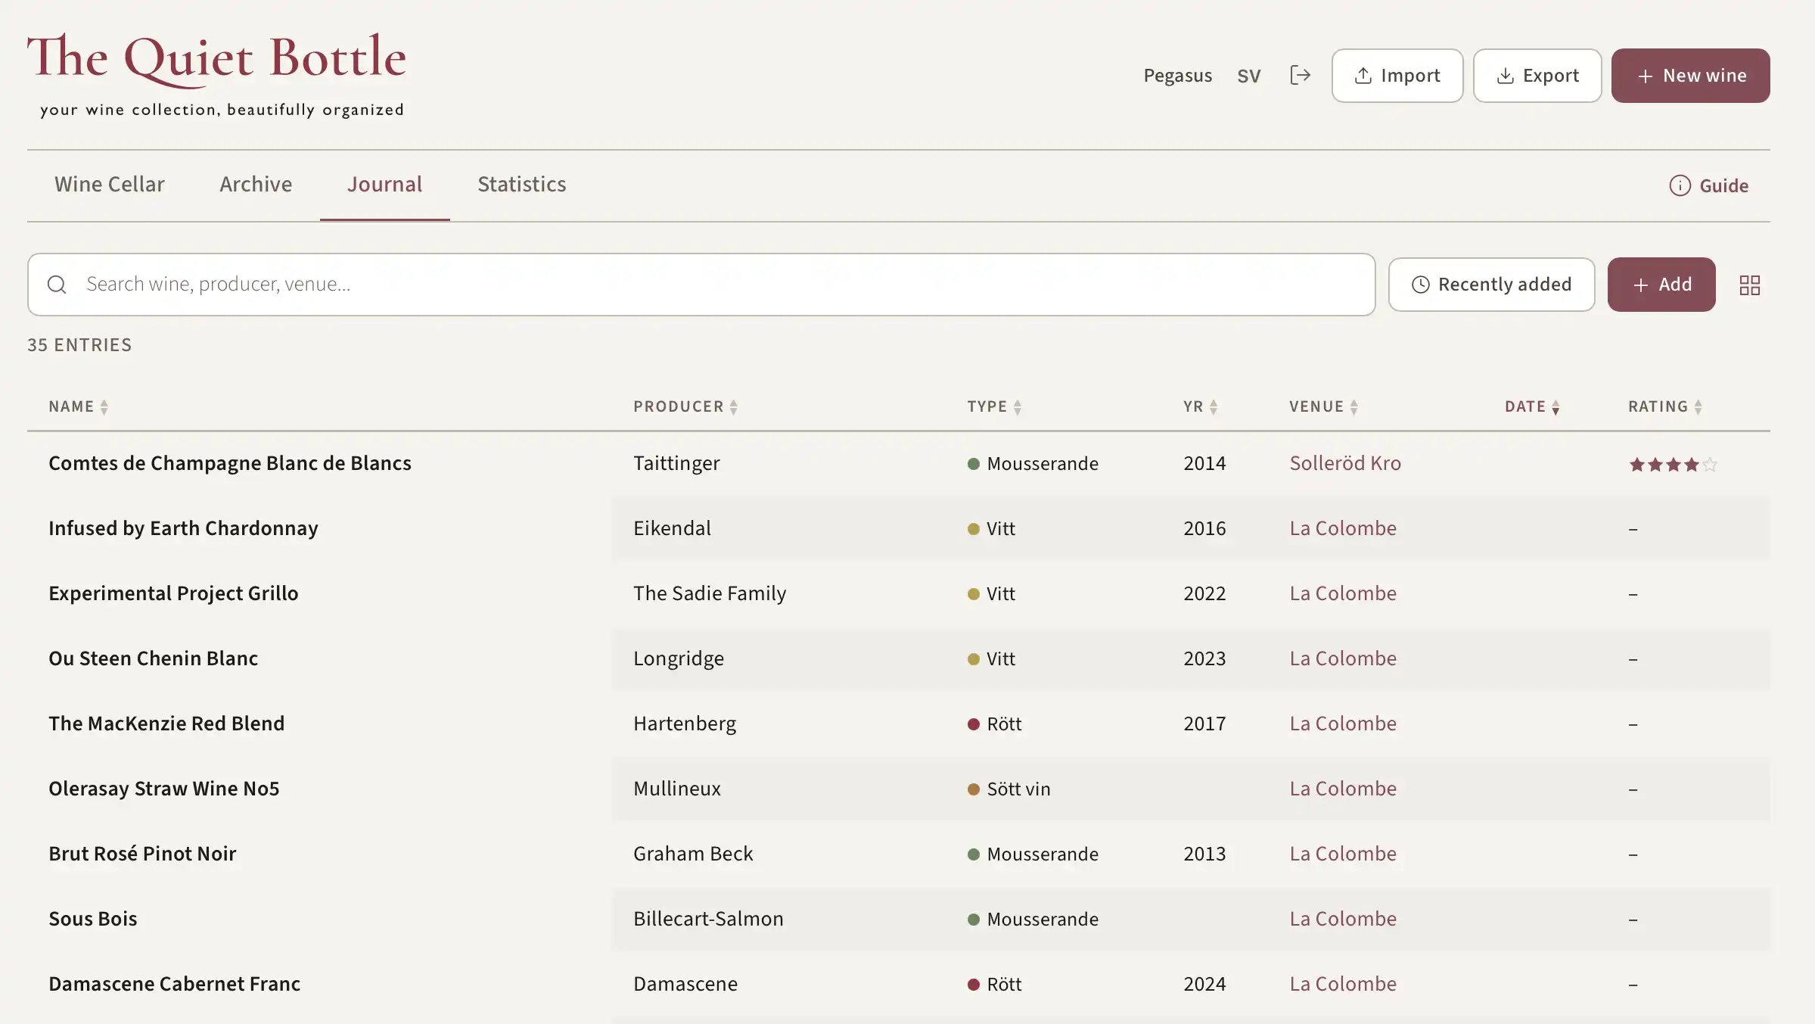This screenshot has height=1024, width=1815.
Task: Open Olerasay Straw Wine No5 entry
Action: pos(163,788)
